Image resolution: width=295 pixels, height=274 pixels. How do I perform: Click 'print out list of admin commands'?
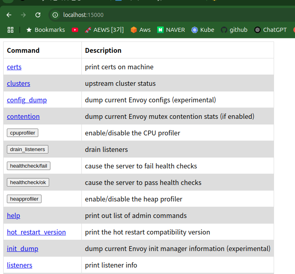click(x=136, y=216)
